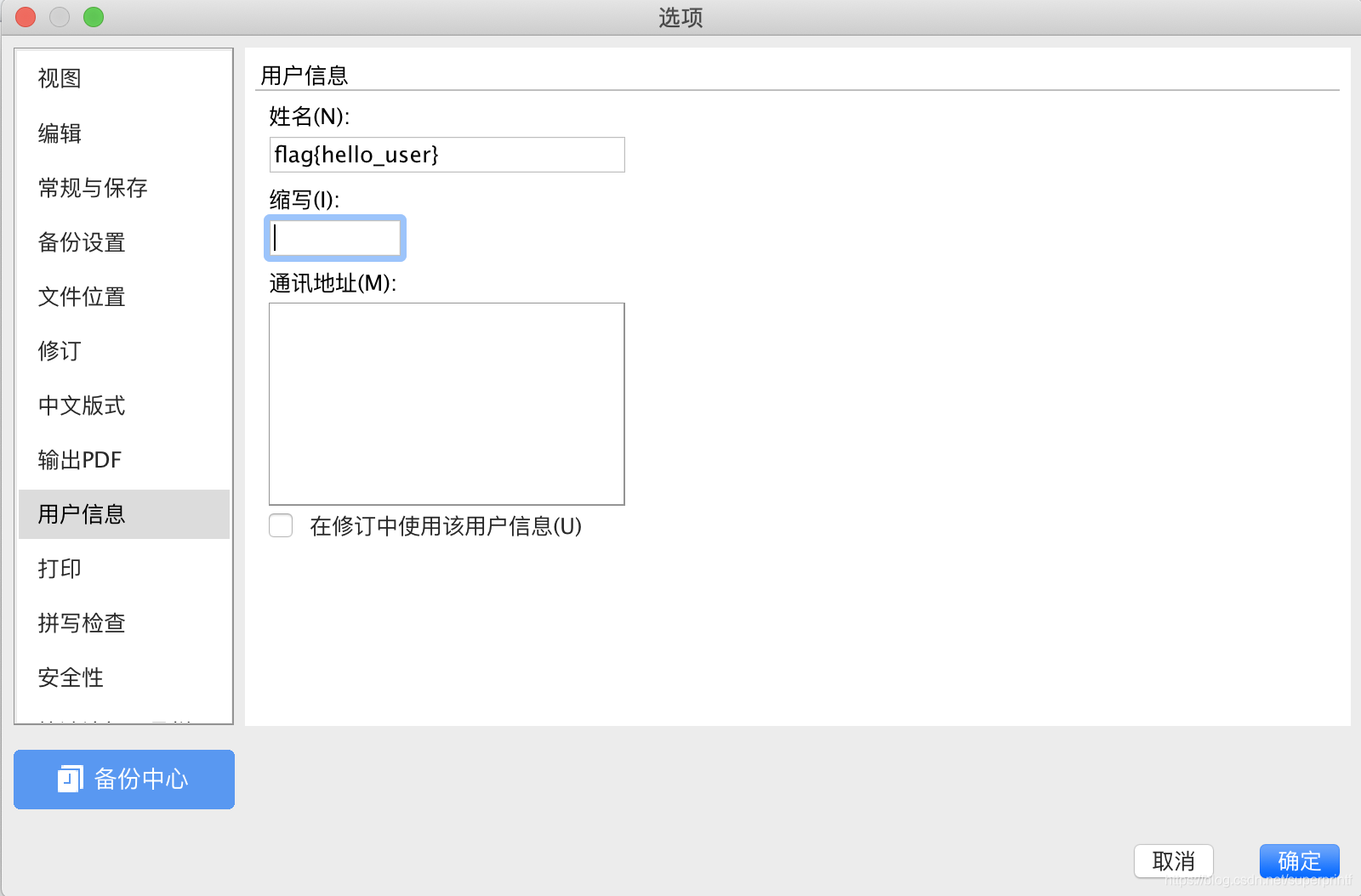Screen dimensions: 1361x896
Task: Close the 选项 window with red button
Action: [26, 17]
